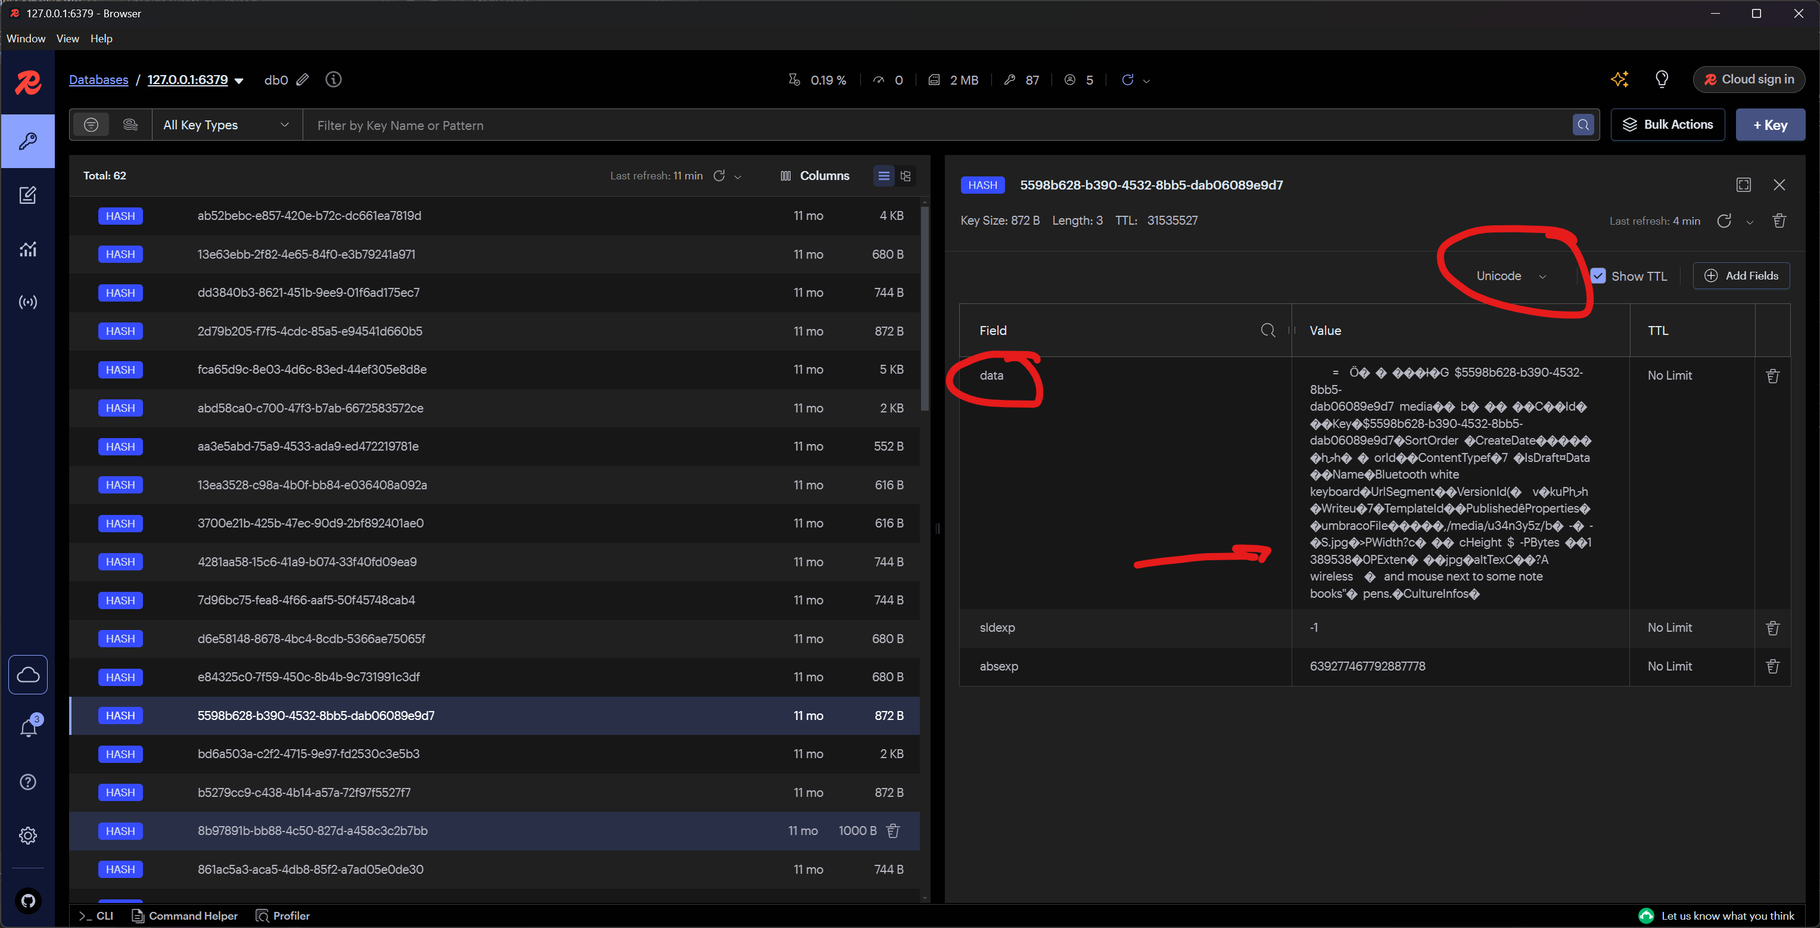This screenshot has height=928, width=1820.
Task: Open the Unicode value format dropdown
Action: [x=1511, y=277]
